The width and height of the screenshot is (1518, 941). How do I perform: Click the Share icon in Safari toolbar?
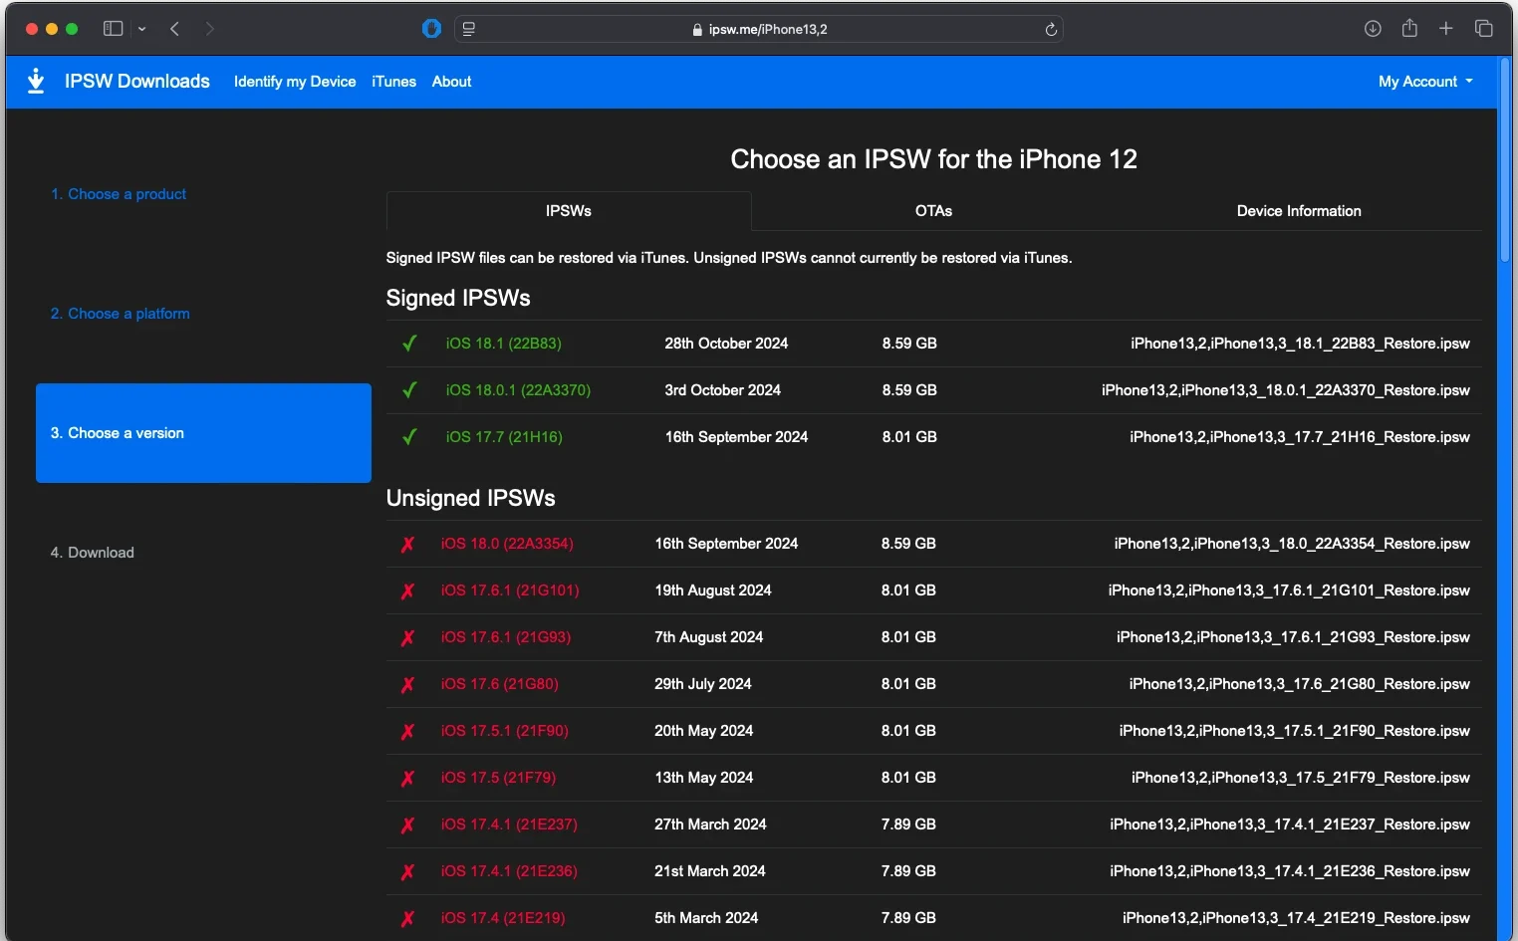point(1408,29)
